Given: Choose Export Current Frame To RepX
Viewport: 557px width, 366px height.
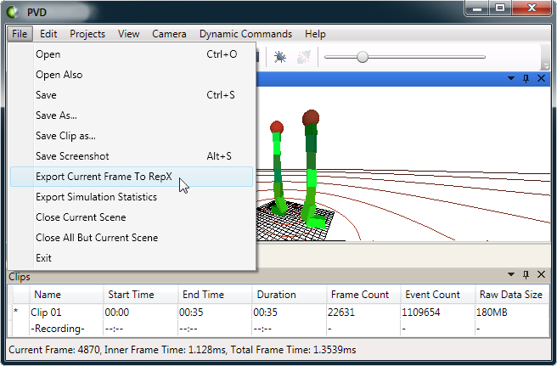Looking at the screenshot, I should click(x=104, y=177).
